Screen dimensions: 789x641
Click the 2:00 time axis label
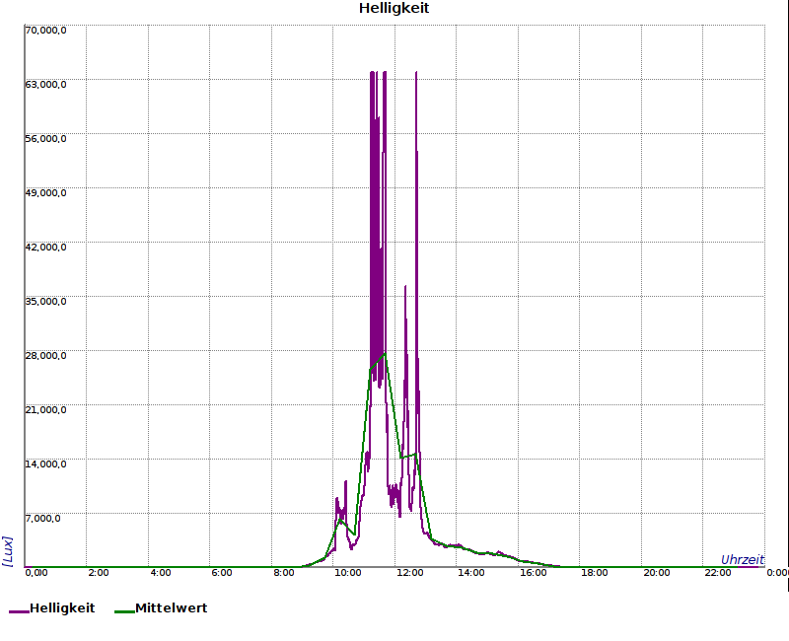pos(99,573)
